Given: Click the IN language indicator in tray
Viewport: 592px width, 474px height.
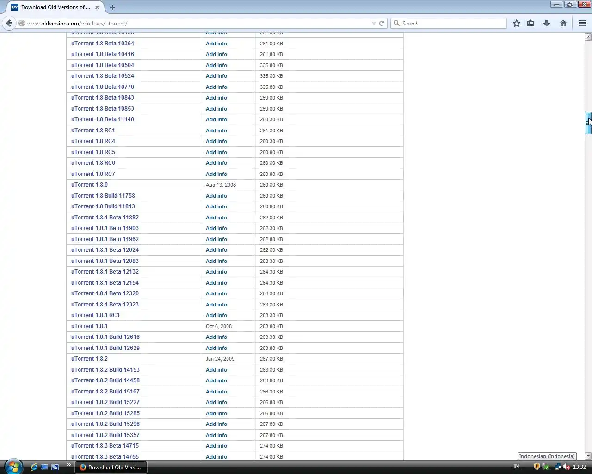Looking at the screenshot, I should pos(516,466).
